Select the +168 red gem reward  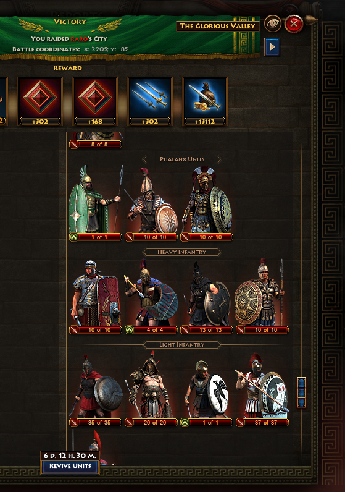pyautogui.click(x=95, y=101)
